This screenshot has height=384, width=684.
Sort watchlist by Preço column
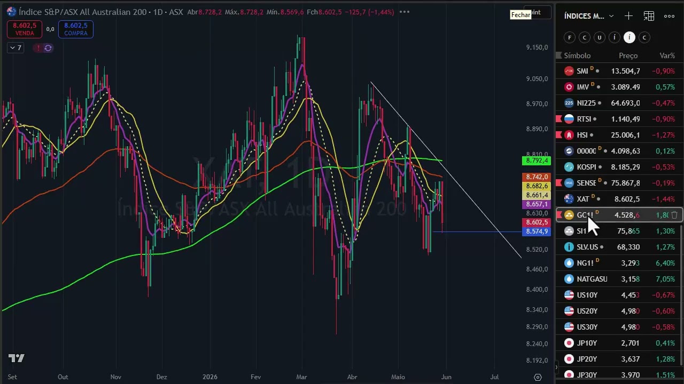[628, 55]
